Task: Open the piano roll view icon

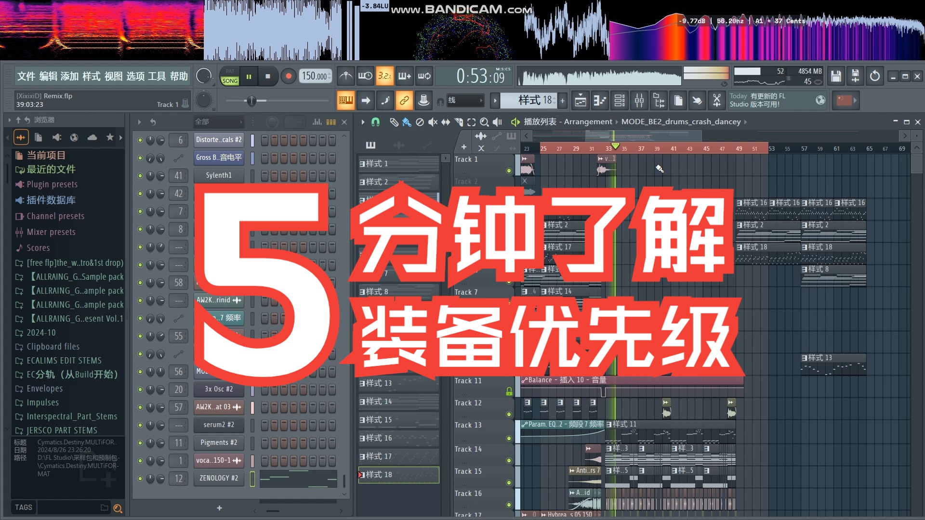Action: (600, 101)
